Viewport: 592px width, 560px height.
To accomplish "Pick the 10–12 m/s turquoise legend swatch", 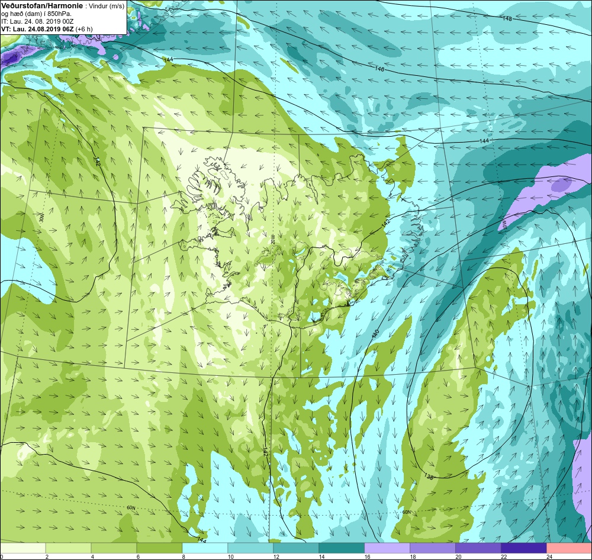I will click(250, 548).
